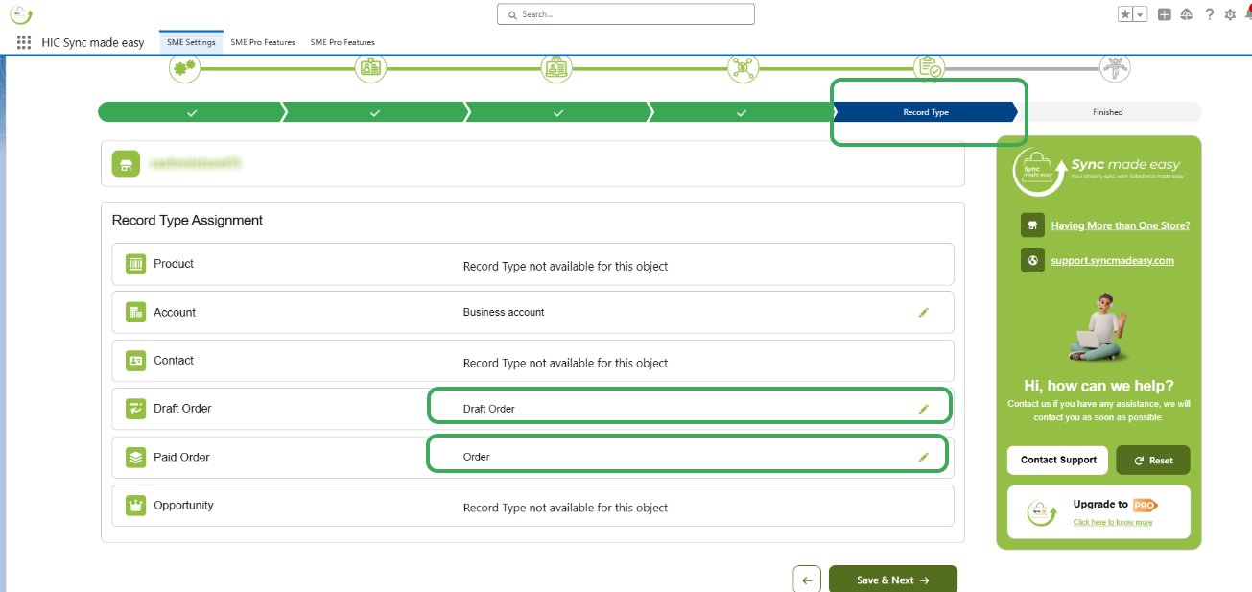The image size is (1252, 592).
Task: Click the 'Paid Order' row label
Action: (181, 458)
